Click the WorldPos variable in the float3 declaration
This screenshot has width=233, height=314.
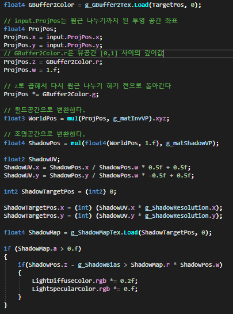[x=43, y=119]
